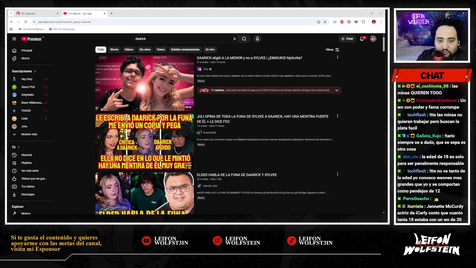The image size is (476, 268).
Task: Expand the 11 capítulos chapter list
Action: pos(337,90)
